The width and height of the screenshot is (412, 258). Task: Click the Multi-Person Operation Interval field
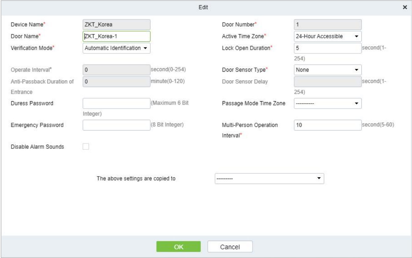pos(328,125)
